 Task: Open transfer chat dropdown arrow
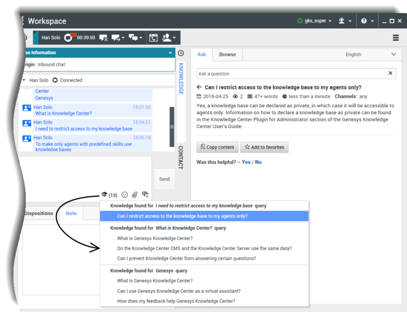pyautogui.click(x=123, y=38)
